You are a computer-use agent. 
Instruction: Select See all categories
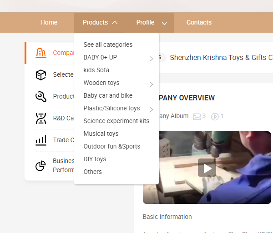coord(108,45)
